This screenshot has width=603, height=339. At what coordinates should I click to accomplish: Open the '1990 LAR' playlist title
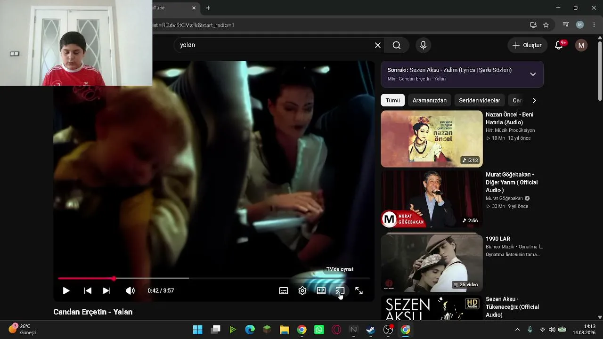click(498, 239)
